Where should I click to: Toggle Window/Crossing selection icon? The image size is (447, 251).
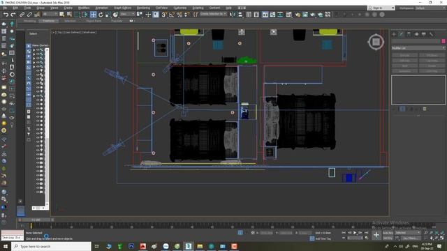tap(85, 15)
